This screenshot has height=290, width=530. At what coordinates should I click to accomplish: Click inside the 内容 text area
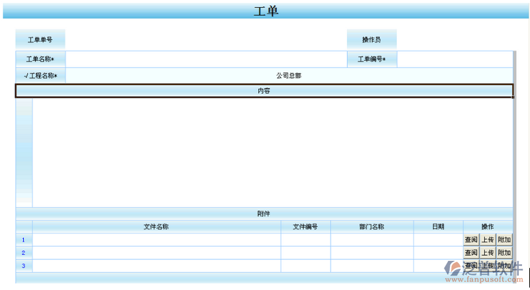pos(272,153)
